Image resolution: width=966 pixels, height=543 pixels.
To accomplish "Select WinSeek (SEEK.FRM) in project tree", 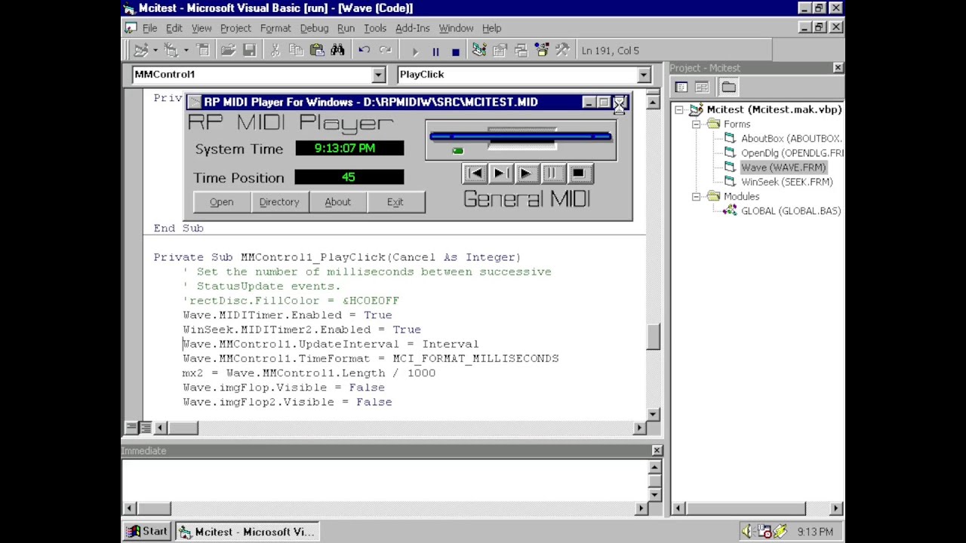I will 786,182.
